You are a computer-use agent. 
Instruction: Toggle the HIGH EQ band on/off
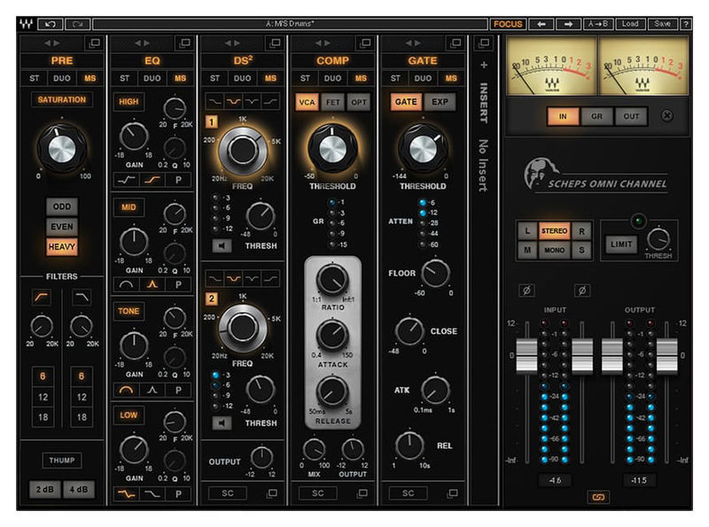tap(129, 102)
